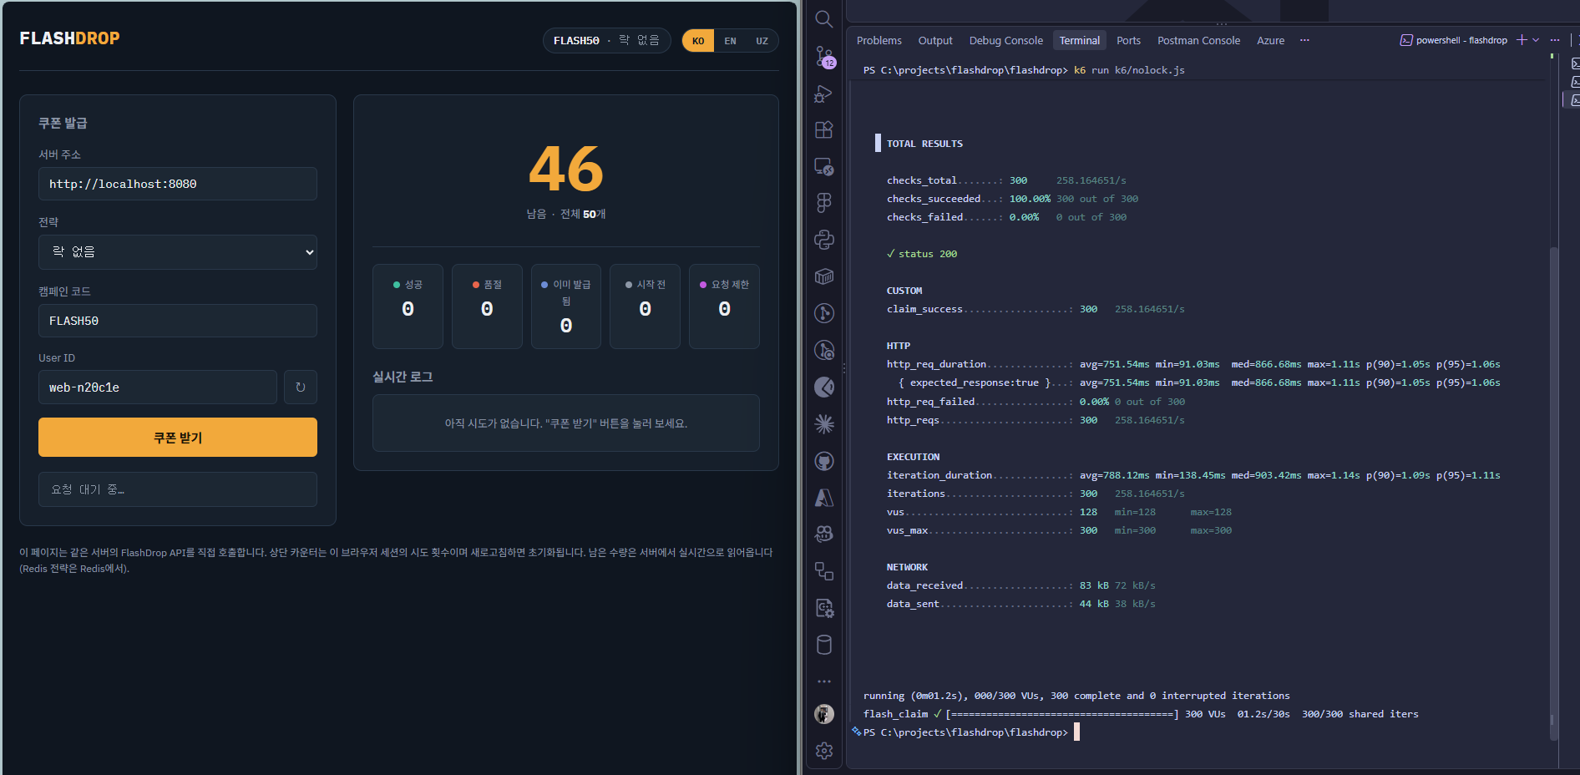
Task: Click the 쿠폰 받기 button
Action: coord(178,438)
